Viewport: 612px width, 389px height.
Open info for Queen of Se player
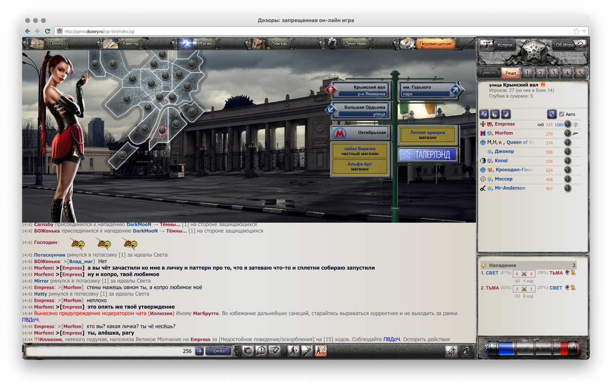pyautogui.click(x=567, y=142)
